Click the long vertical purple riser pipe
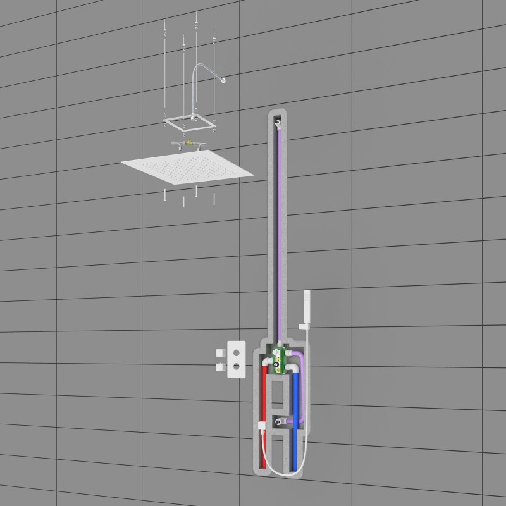The width and height of the screenshot is (506, 506). [279, 234]
